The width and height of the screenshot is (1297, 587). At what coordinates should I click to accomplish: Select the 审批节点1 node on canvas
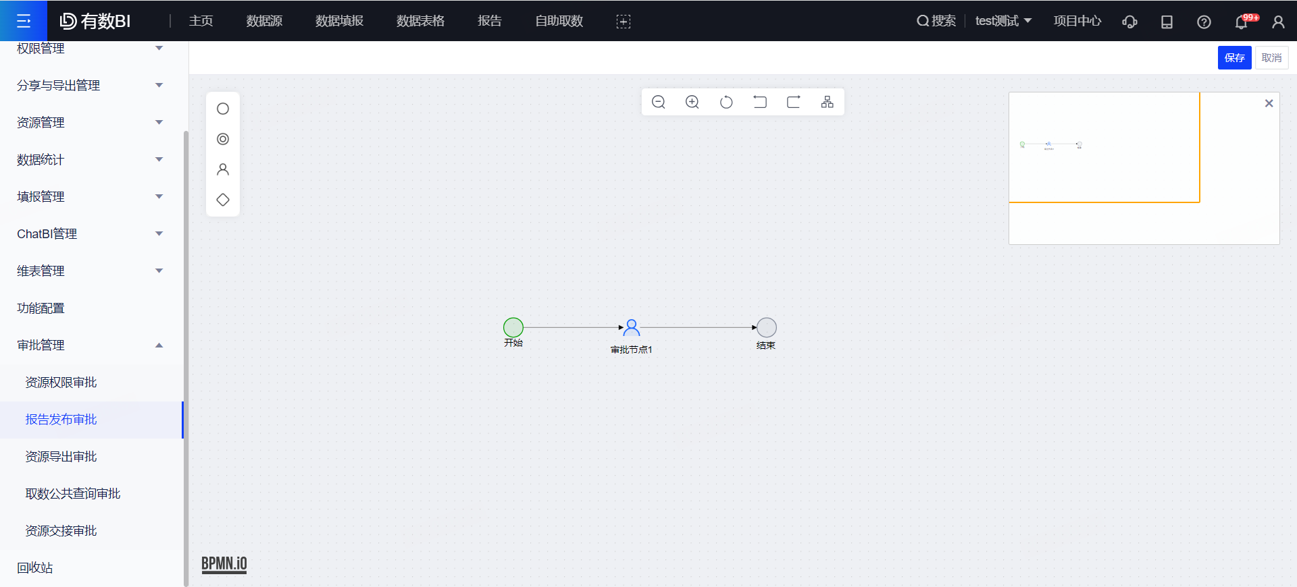632,328
